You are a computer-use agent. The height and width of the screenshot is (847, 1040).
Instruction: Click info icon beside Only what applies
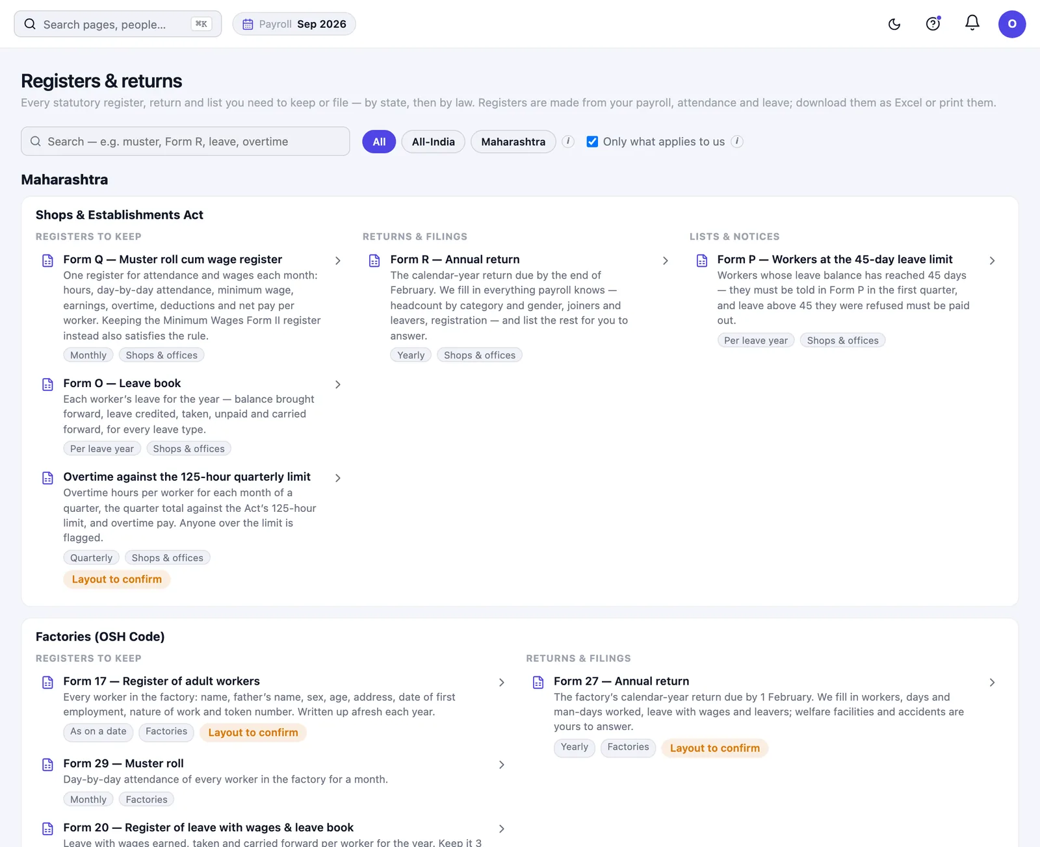pos(737,142)
